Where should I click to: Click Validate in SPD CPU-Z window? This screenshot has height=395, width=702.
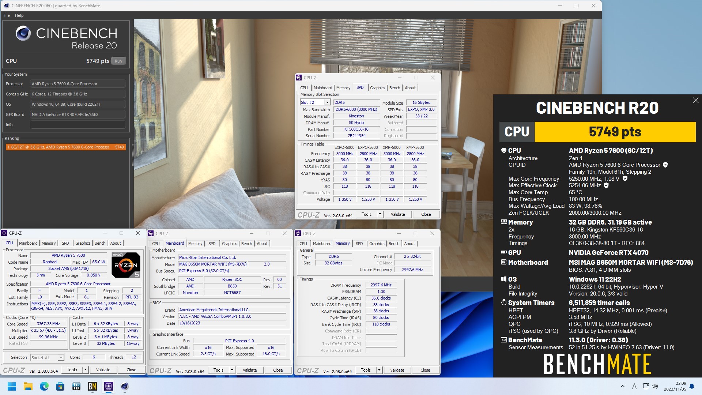398,214
